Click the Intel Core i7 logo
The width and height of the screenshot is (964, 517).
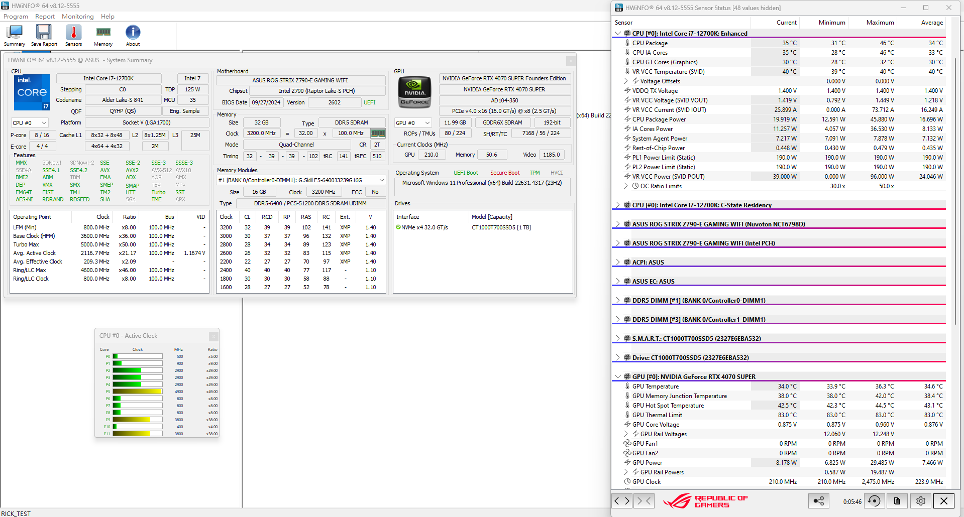(32, 92)
